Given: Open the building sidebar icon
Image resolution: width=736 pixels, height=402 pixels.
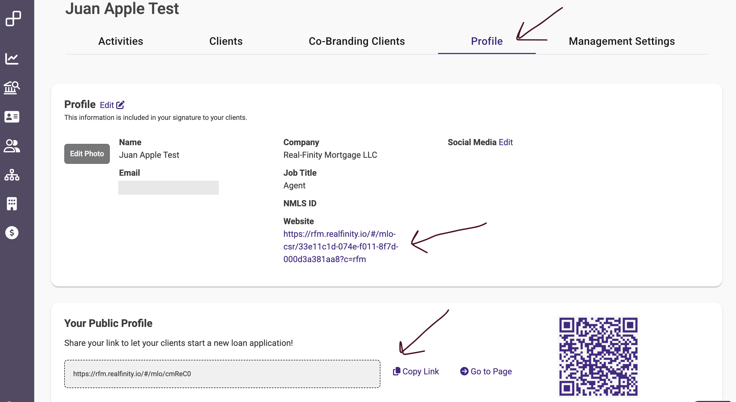Looking at the screenshot, I should pos(12,204).
